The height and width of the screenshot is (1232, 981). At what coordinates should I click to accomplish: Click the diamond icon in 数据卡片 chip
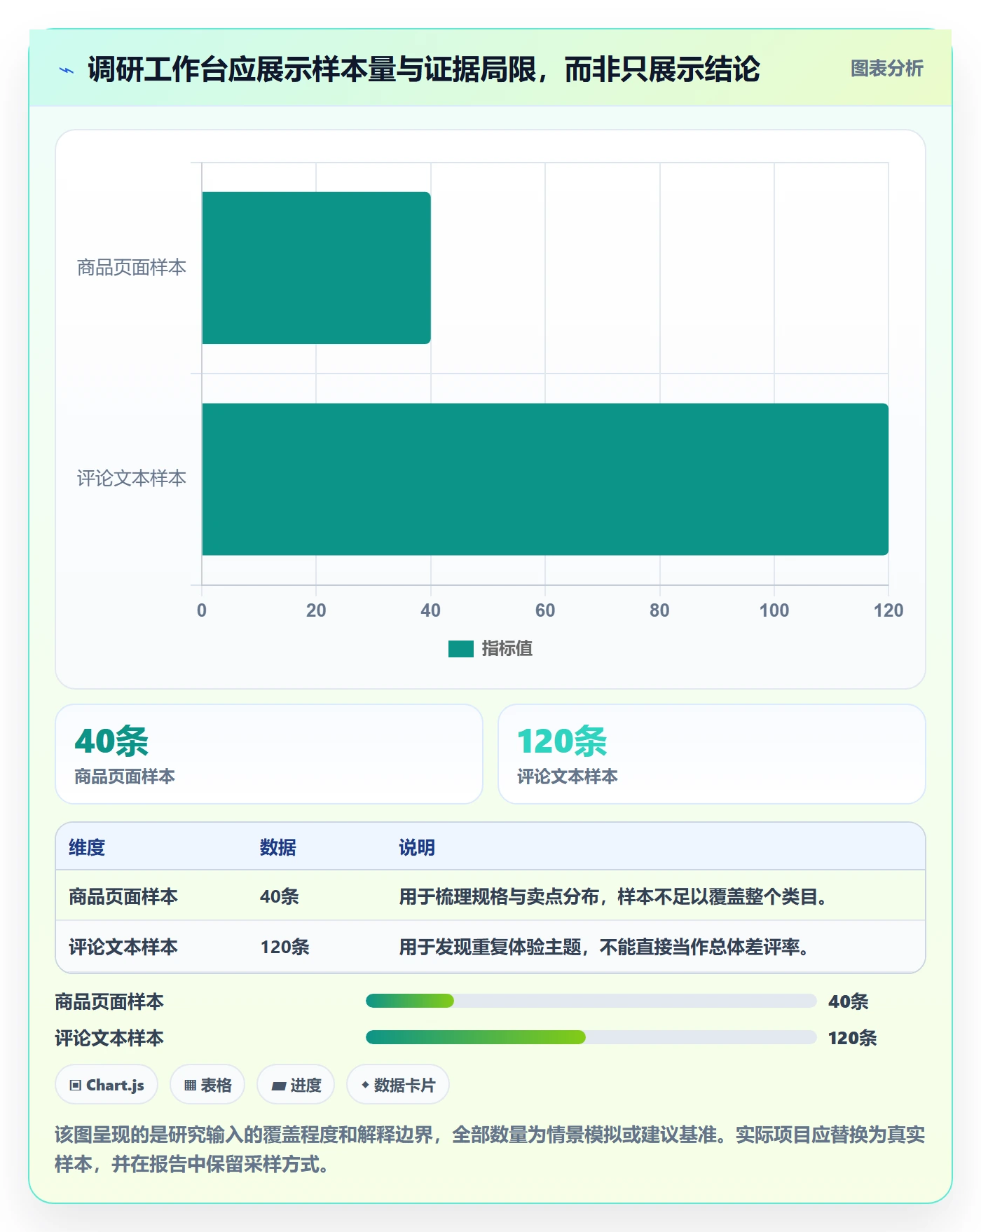(365, 1085)
